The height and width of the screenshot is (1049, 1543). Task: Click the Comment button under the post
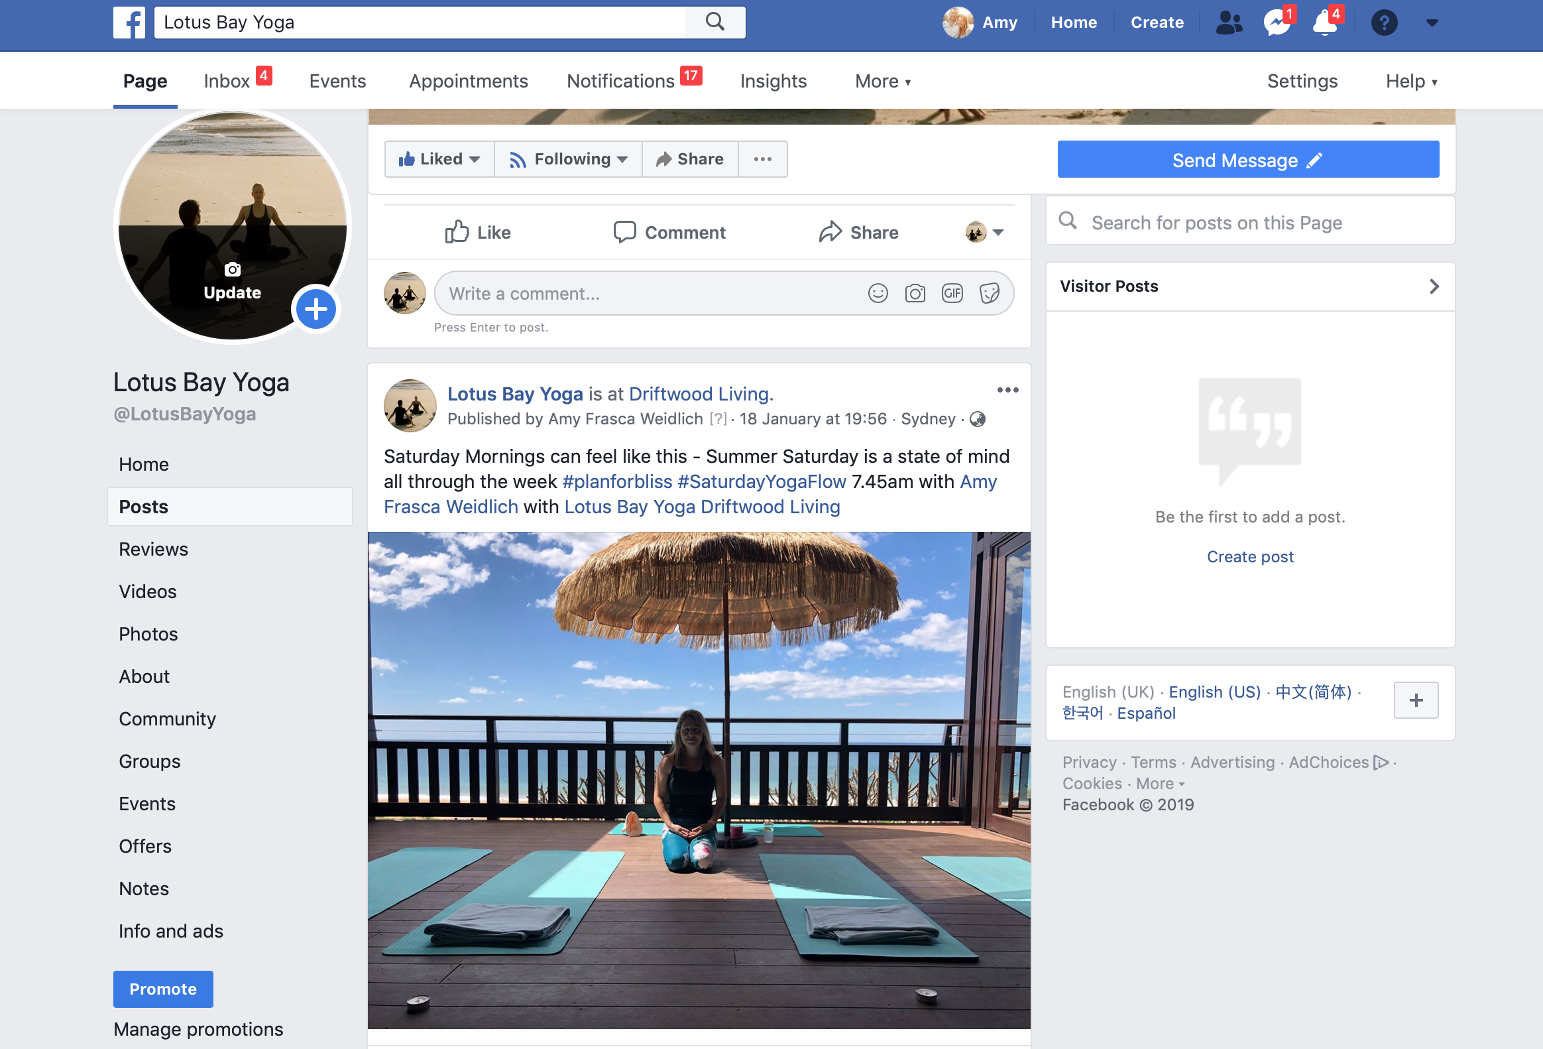click(669, 233)
